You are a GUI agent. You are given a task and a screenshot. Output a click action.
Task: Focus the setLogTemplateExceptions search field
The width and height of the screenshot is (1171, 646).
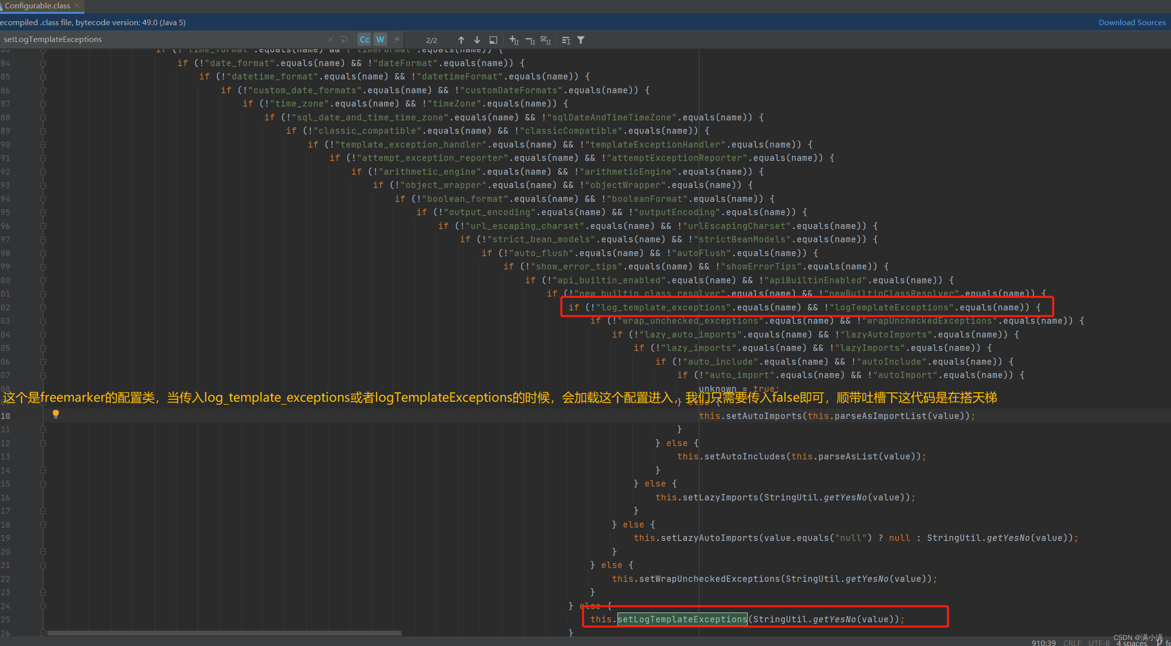[x=163, y=39]
